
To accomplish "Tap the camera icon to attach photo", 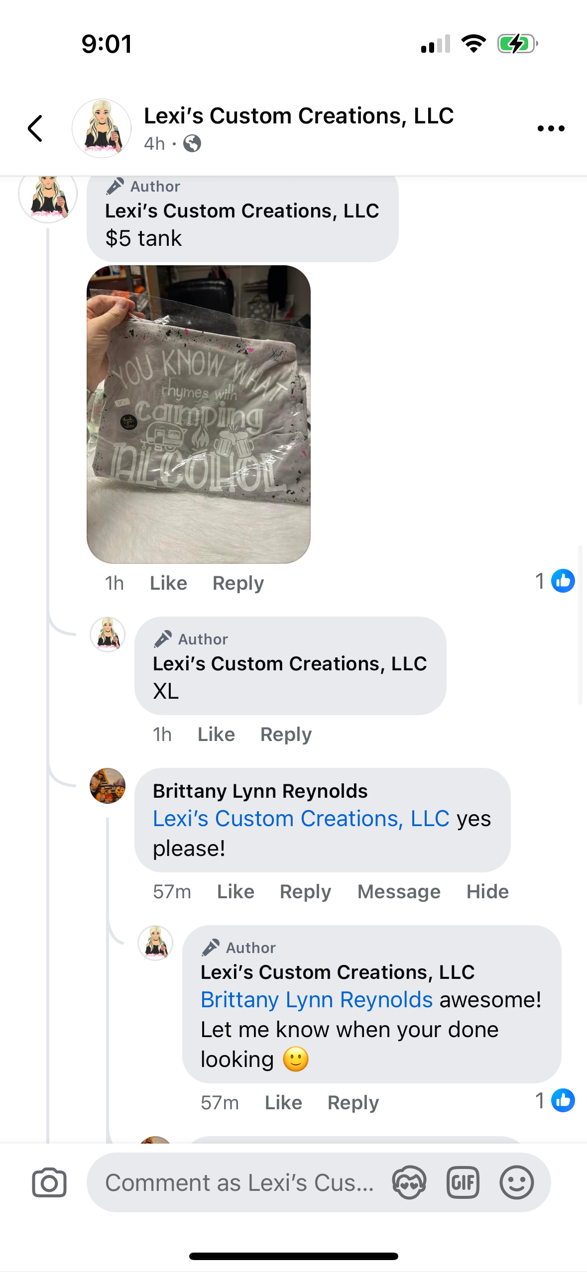I will (x=49, y=1182).
